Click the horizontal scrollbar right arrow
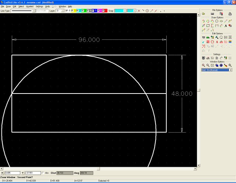The height and width of the screenshot is (183, 236). tap(195, 169)
